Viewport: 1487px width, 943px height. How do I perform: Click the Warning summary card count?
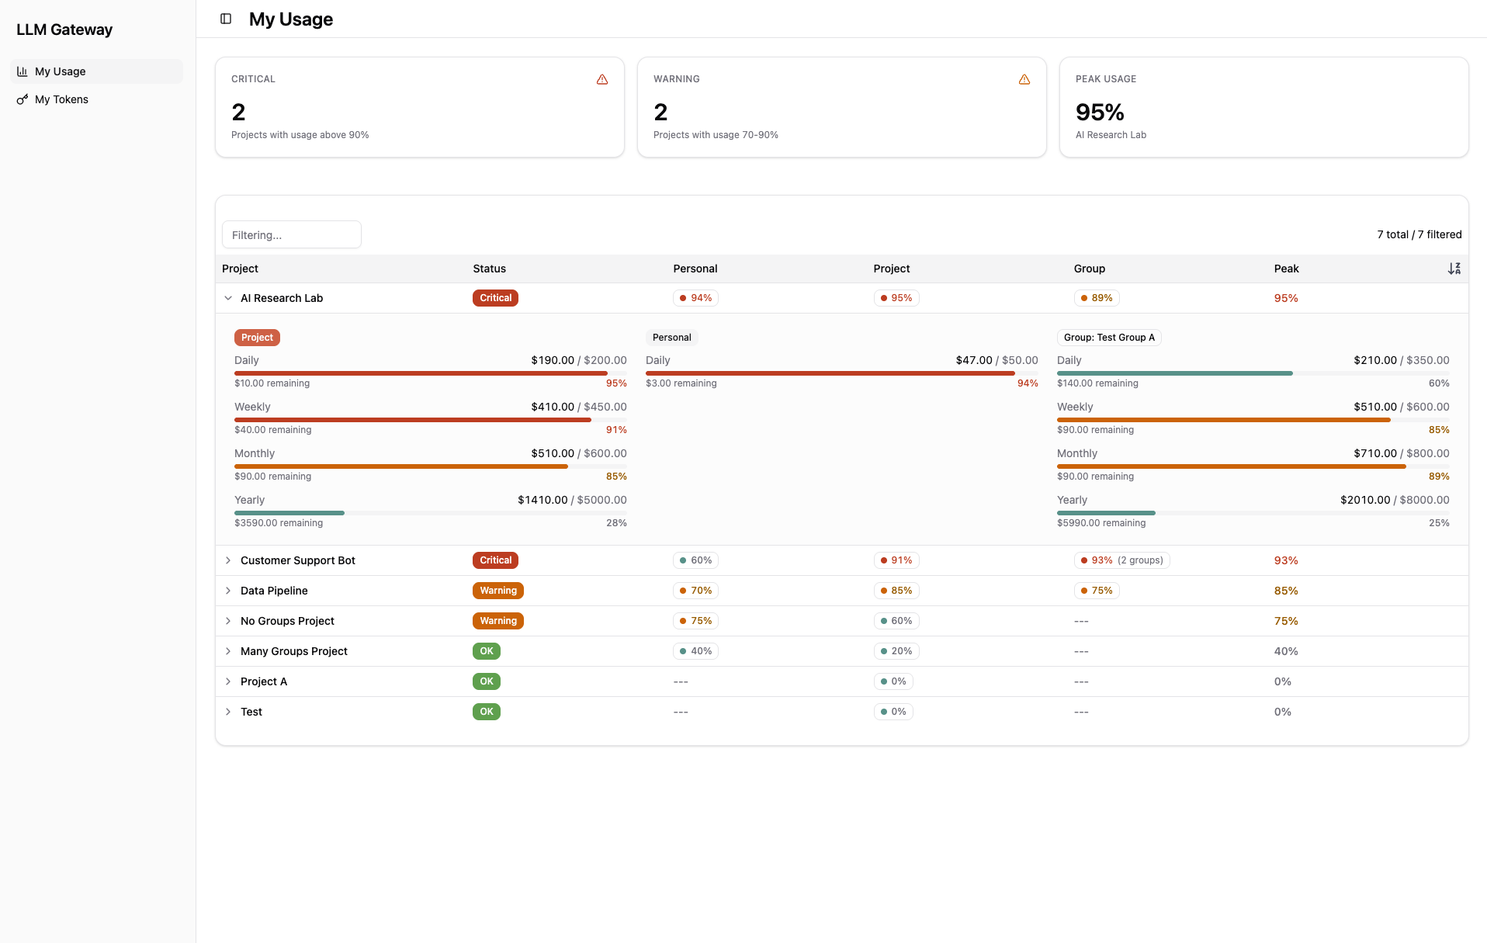[x=660, y=113]
